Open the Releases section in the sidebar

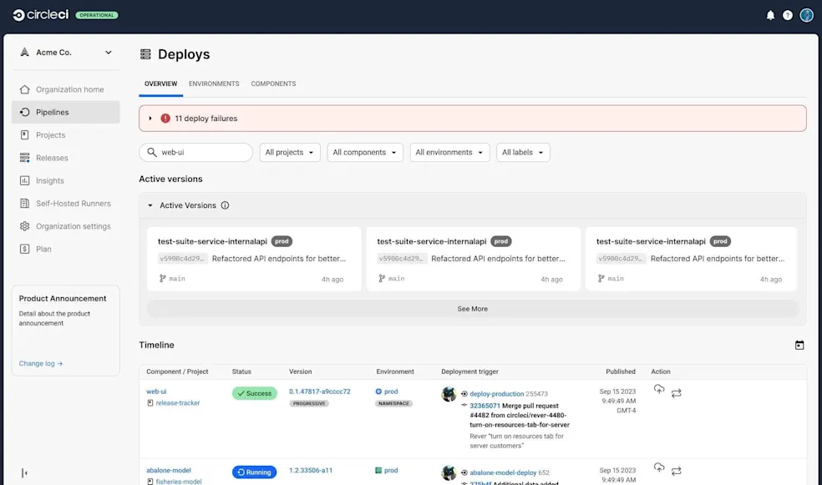click(x=53, y=158)
